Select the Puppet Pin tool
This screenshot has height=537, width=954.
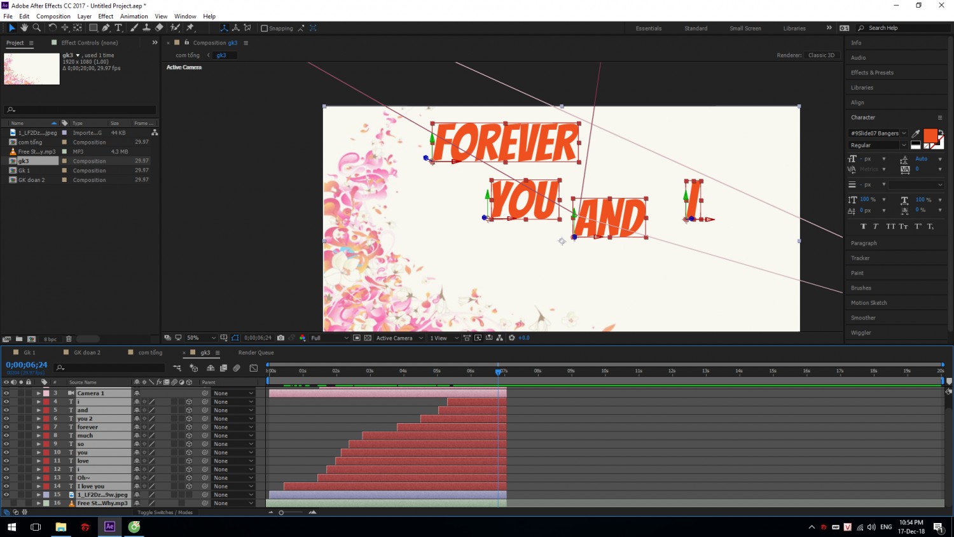click(x=190, y=28)
